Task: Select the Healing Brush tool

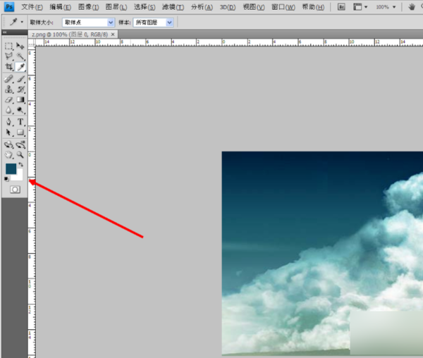Action: coord(8,79)
